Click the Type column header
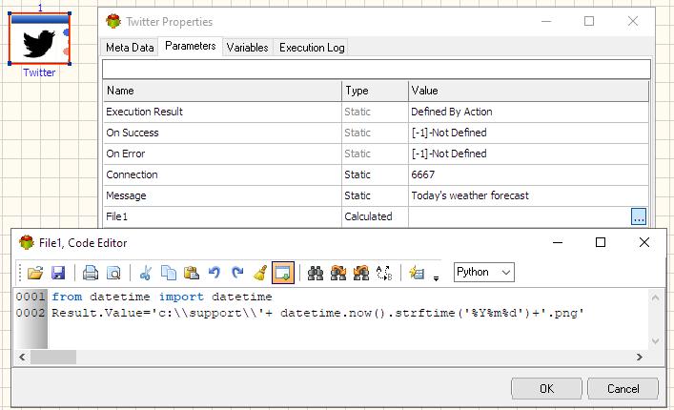Image resolution: width=674 pixels, height=410 pixels. pos(375,91)
